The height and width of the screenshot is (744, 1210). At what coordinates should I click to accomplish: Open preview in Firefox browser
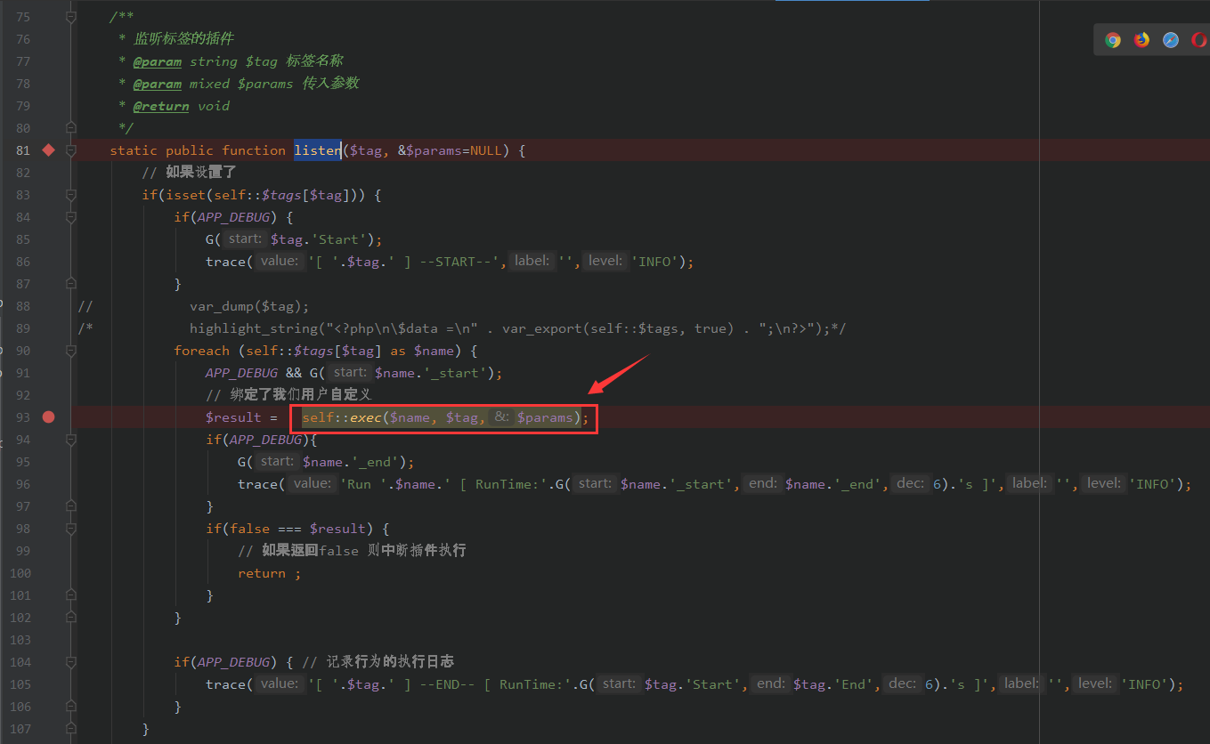pyautogui.click(x=1141, y=40)
